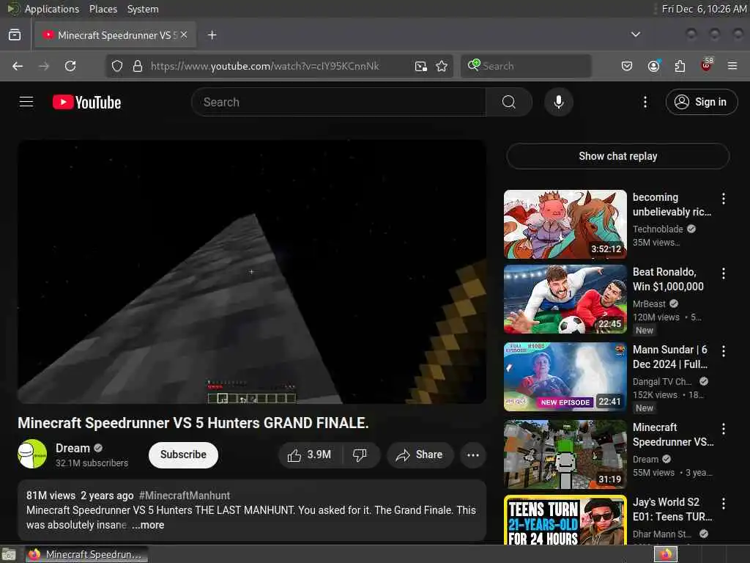This screenshot has width=750, height=563.
Task: Click '81M views 2 years ago' text
Action: point(80,496)
